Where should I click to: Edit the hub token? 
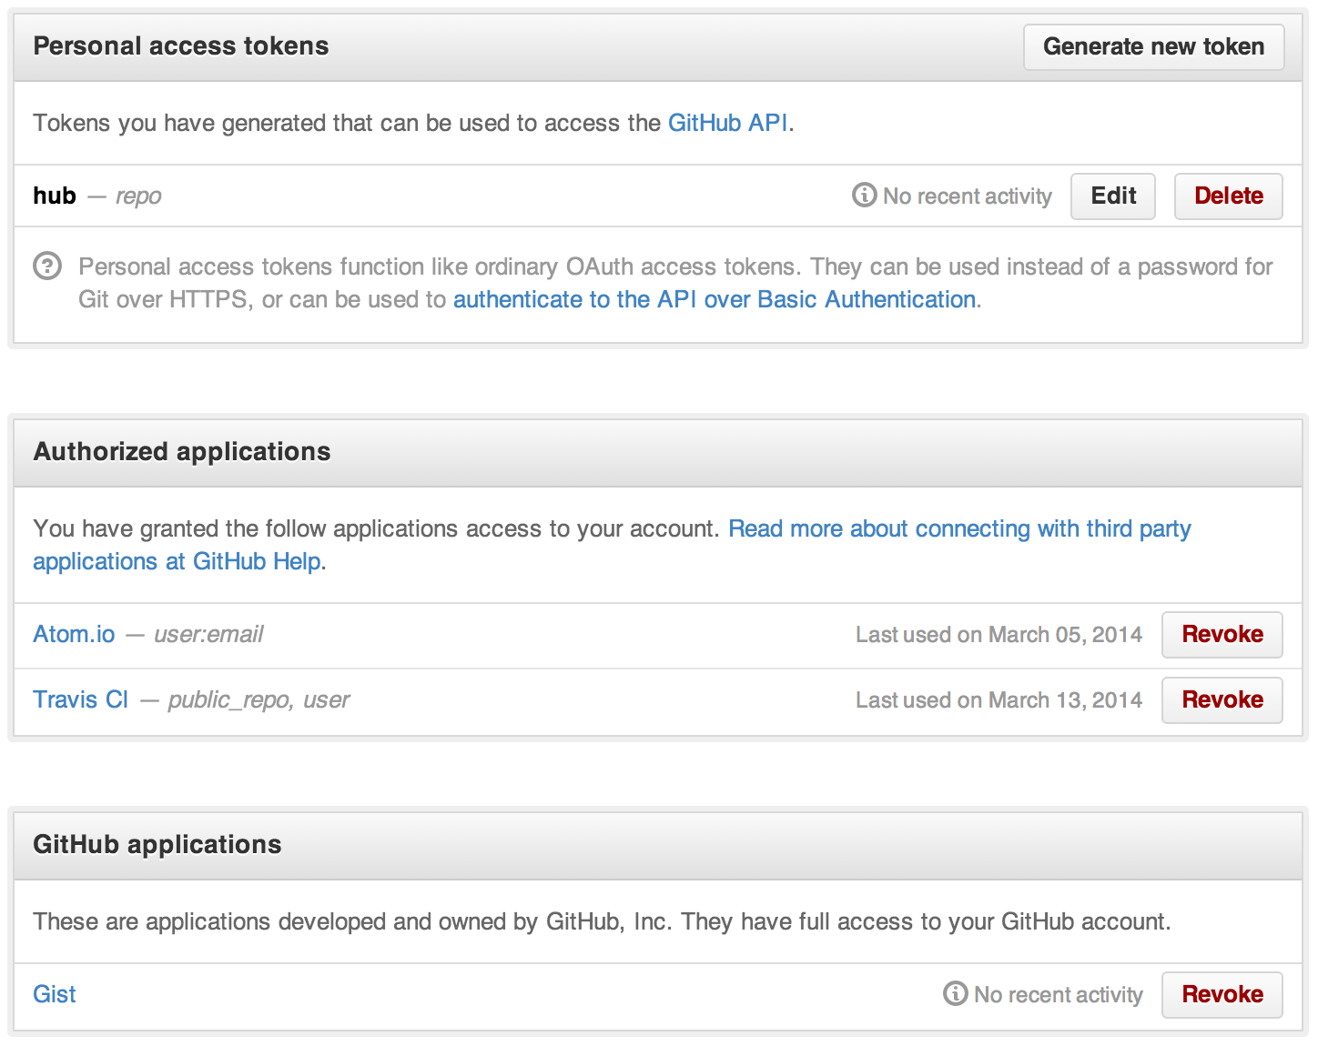click(1112, 196)
